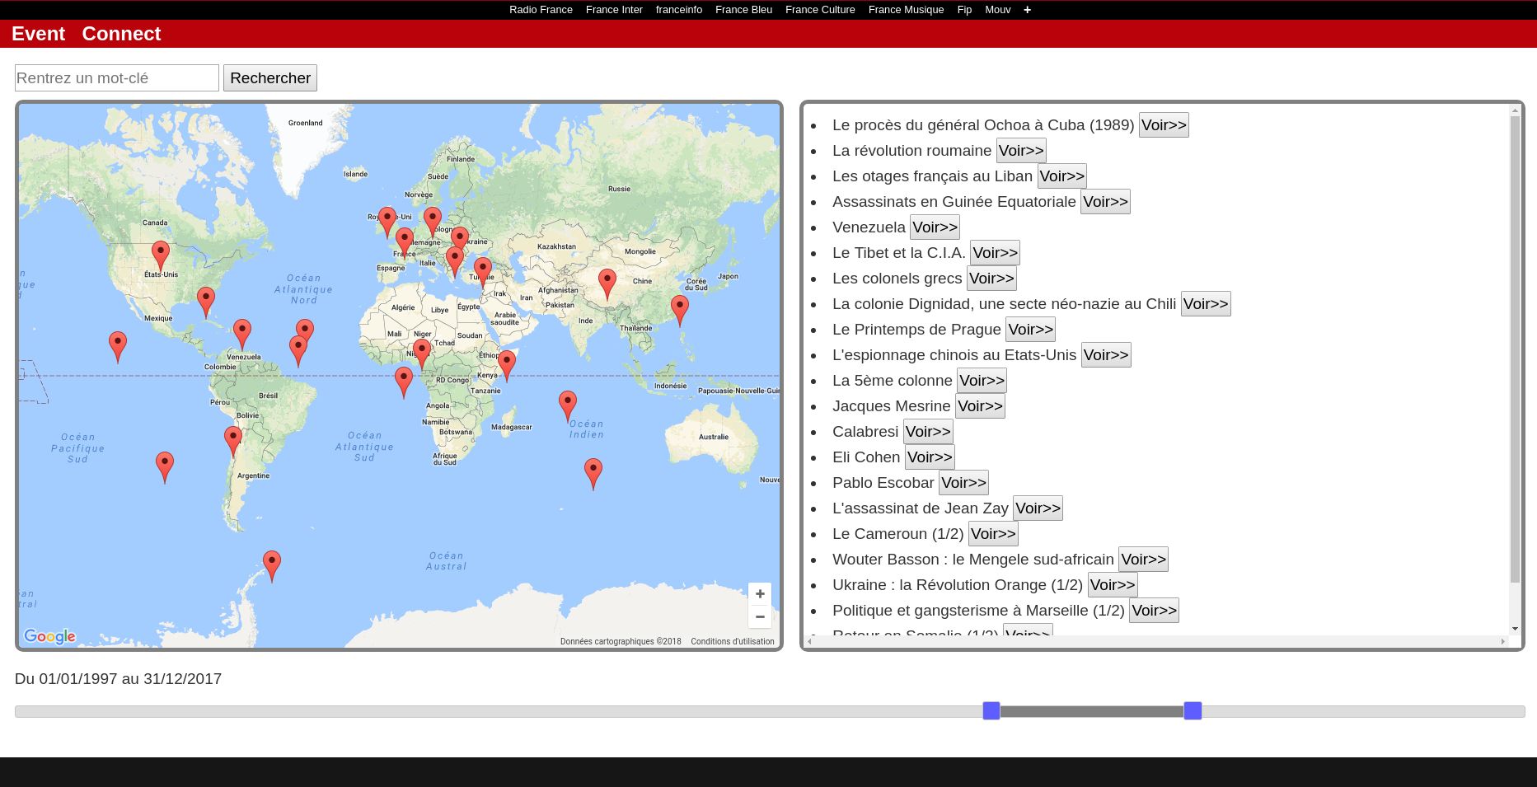Viewport: 1537px width, 787px height.
Task: Click the left date range slider handle
Action: (991, 710)
